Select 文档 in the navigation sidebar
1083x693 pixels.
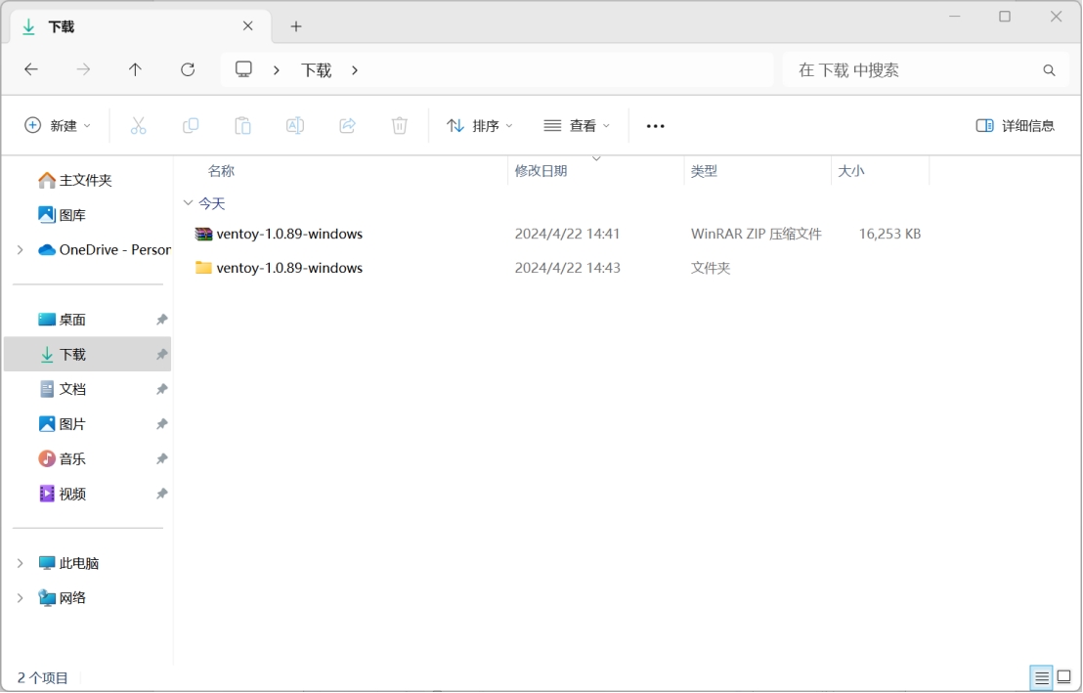coord(72,389)
